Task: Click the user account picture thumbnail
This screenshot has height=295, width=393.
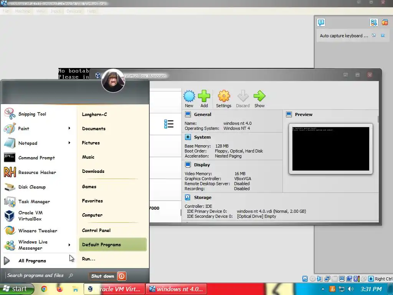Action: tap(113, 81)
